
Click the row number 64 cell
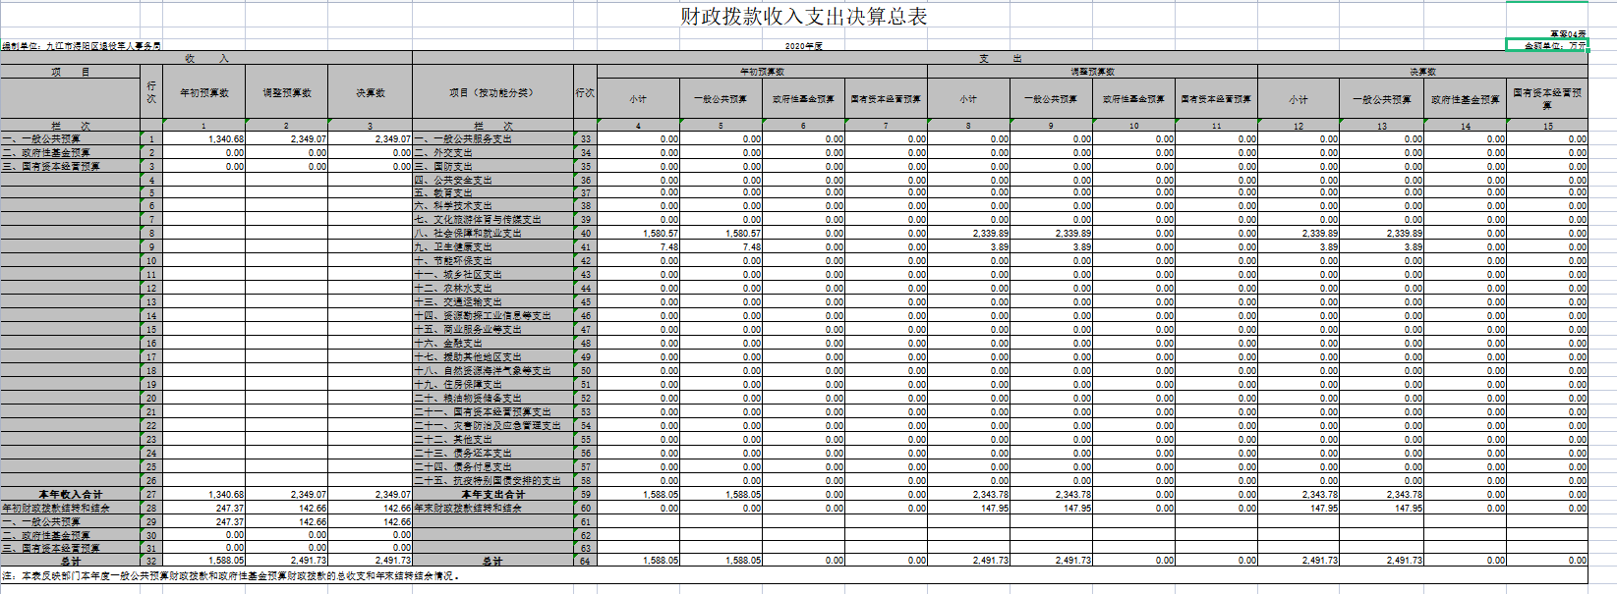[585, 561]
